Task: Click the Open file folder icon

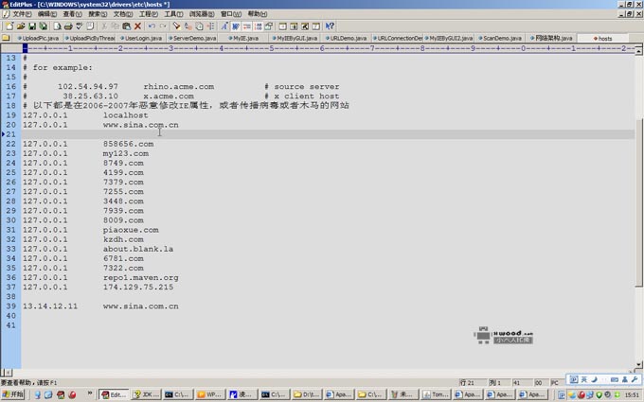Action: (21, 26)
